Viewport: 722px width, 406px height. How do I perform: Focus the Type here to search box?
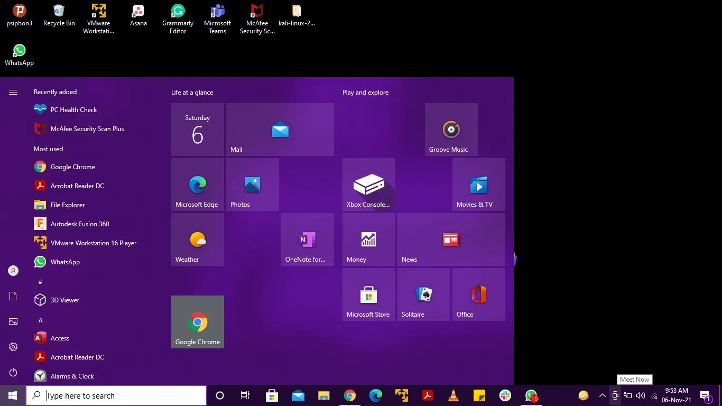tap(116, 395)
